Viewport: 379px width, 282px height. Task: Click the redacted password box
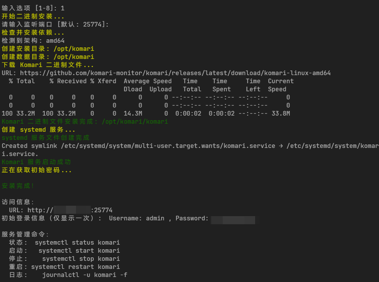point(233,220)
